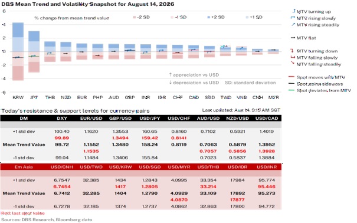The height and width of the screenshot is (223, 357).
Task: Click the USD/THB -1 std dev value 32.863
Action: [208, 206]
